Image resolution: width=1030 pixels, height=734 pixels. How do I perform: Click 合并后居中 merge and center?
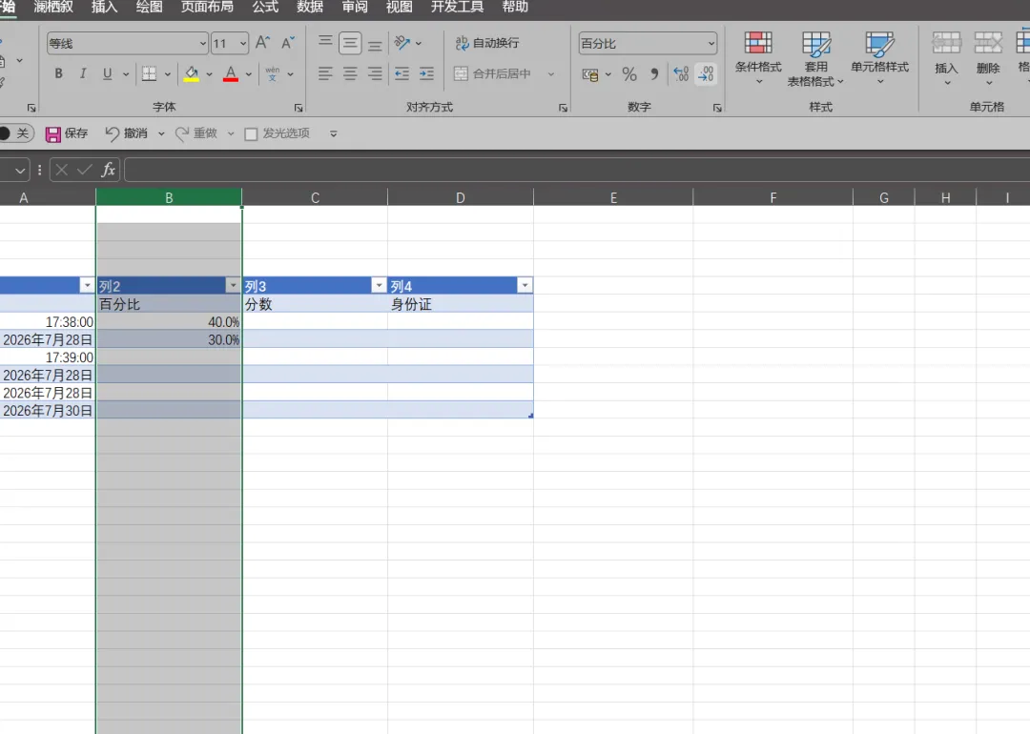click(x=493, y=73)
